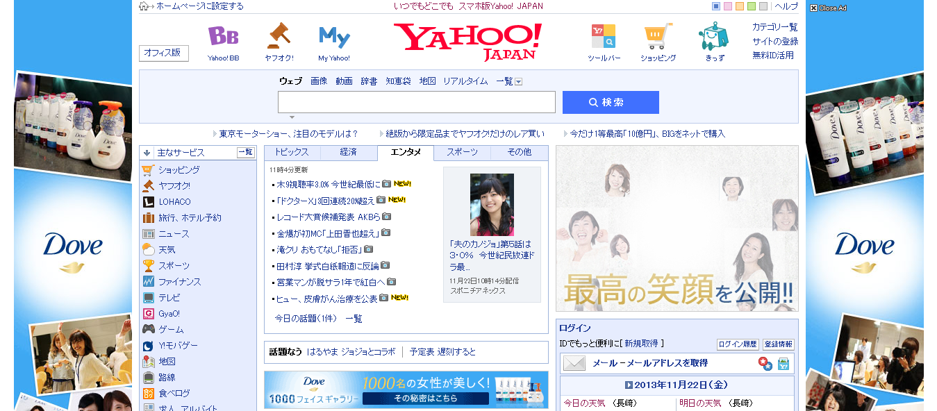Select the gray theme color swatch

(763, 6)
